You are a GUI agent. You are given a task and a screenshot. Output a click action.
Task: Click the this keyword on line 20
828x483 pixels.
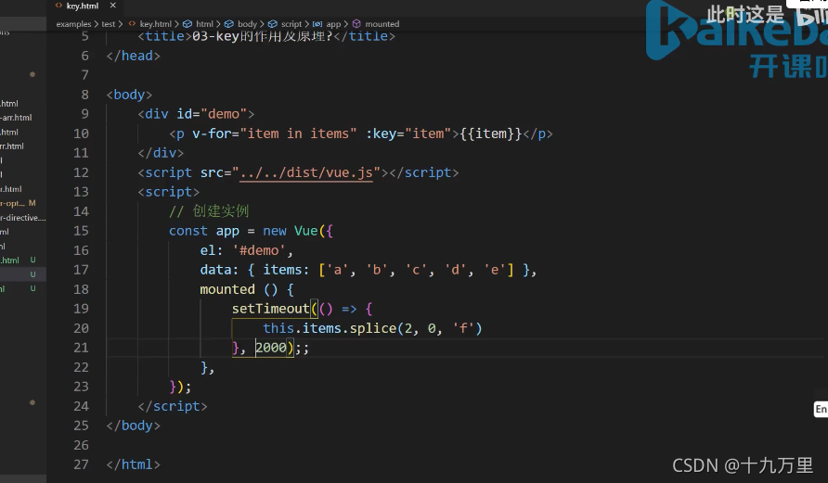point(278,328)
